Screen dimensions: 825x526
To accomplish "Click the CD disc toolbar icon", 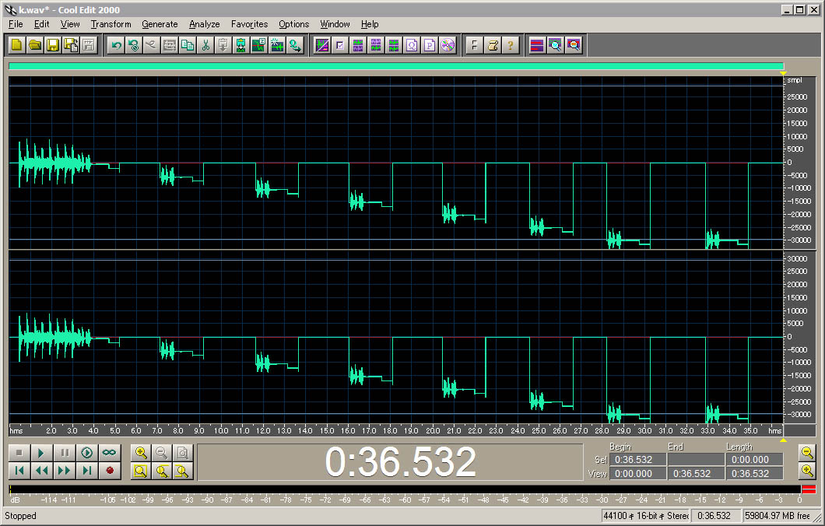I will point(447,45).
